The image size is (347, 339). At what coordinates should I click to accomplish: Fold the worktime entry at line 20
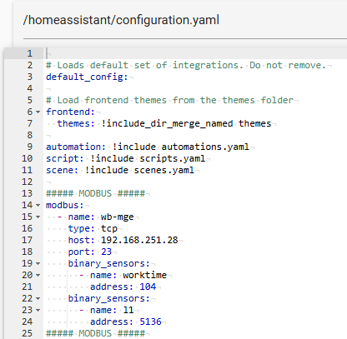pos(38,275)
